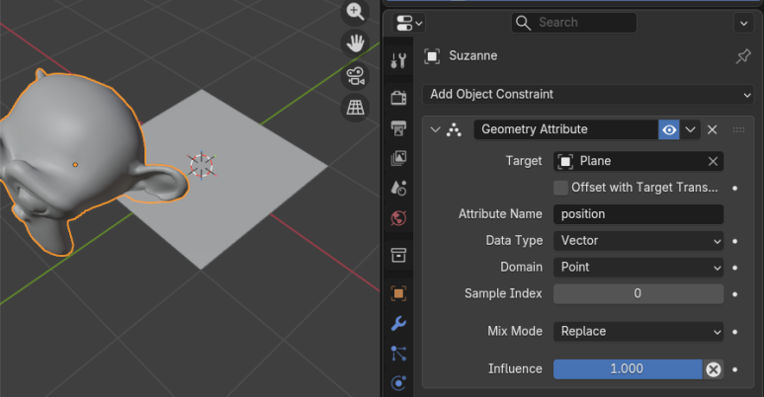Open the Add Object Constraint dropdown

[588, 94]
